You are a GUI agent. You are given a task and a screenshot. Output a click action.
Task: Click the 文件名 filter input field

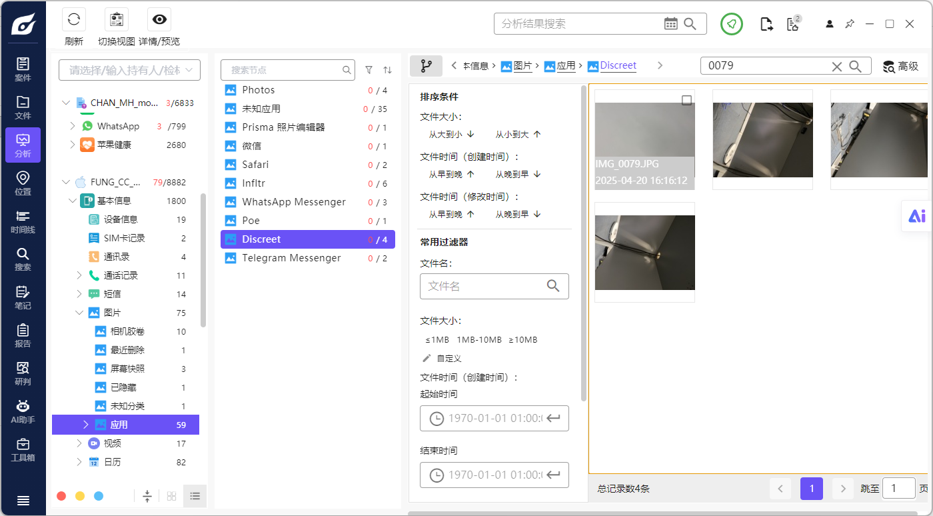494,286
